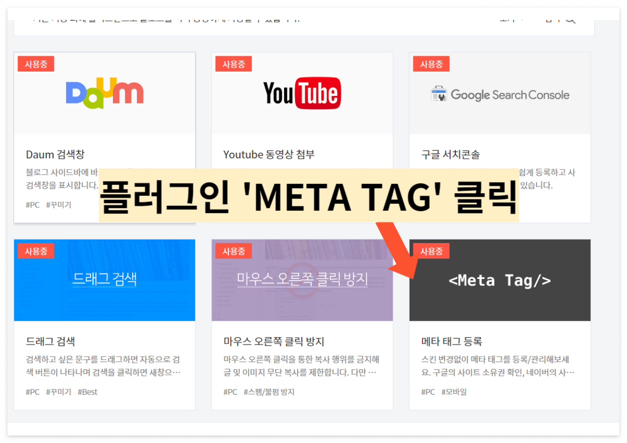This screenshot has height=443, width=627.
Task: Select #꾸미기 tag under 드래그 검색 card
Action: coord(58,392)
